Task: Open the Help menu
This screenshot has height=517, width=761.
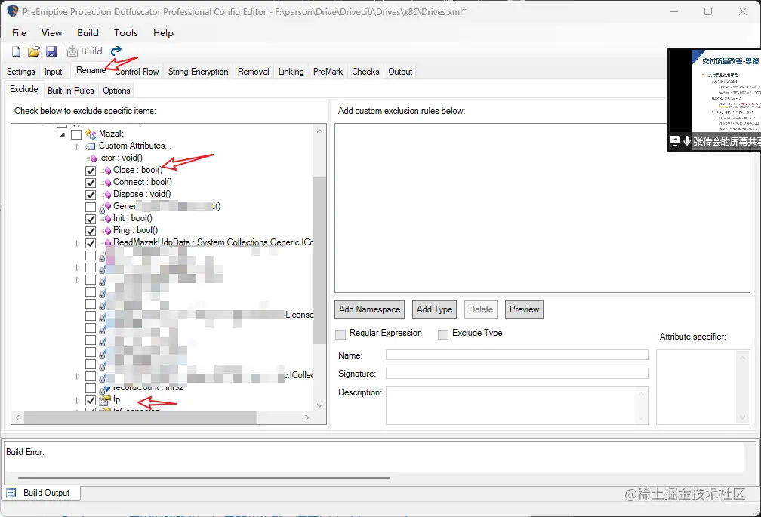Action: point(163,32)
